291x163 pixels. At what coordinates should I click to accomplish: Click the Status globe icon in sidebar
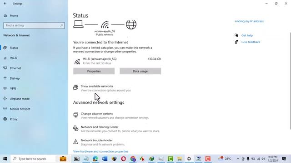pyautogui.click(x=5, y=48)
